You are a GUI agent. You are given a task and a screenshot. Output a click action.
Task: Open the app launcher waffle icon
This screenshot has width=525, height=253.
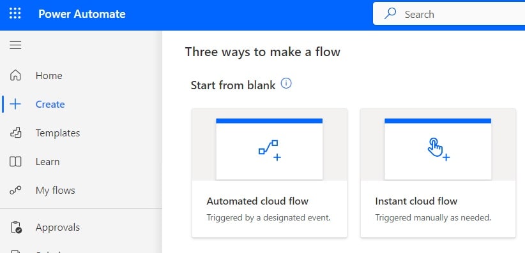coord(15,14)
